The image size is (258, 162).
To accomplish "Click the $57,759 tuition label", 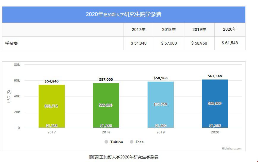I will 160,104.
